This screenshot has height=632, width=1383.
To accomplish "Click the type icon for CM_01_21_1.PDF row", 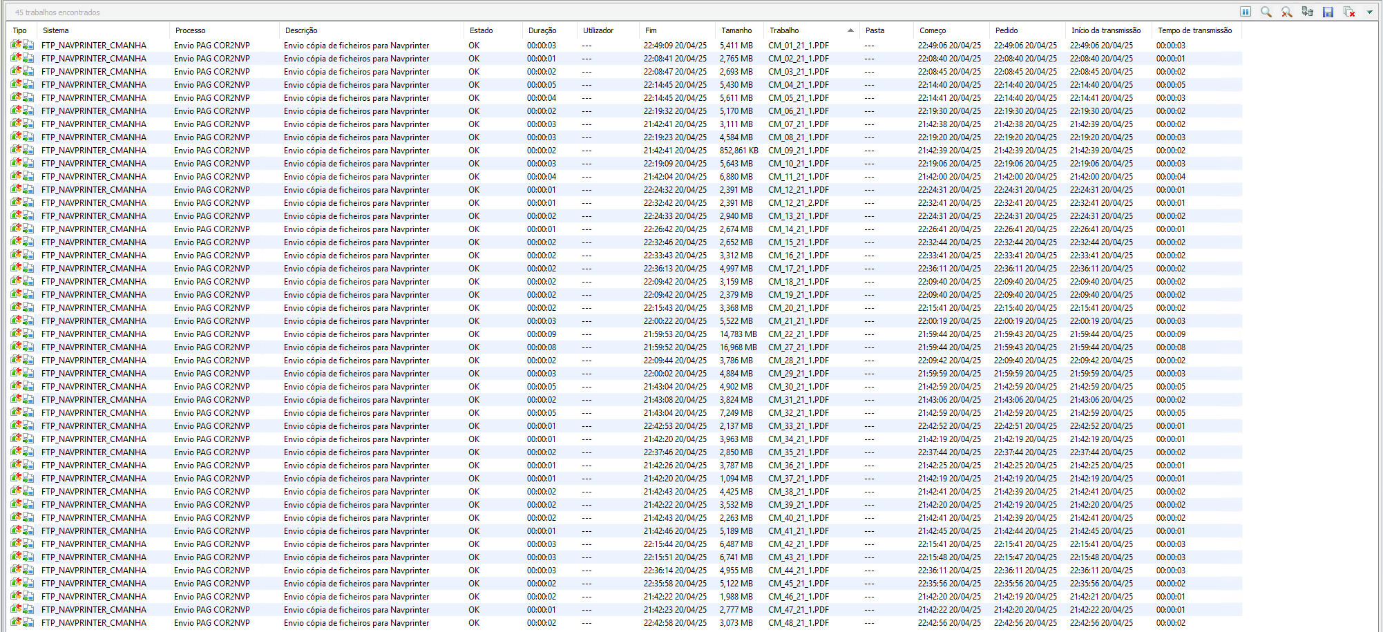I will (22, 46).
